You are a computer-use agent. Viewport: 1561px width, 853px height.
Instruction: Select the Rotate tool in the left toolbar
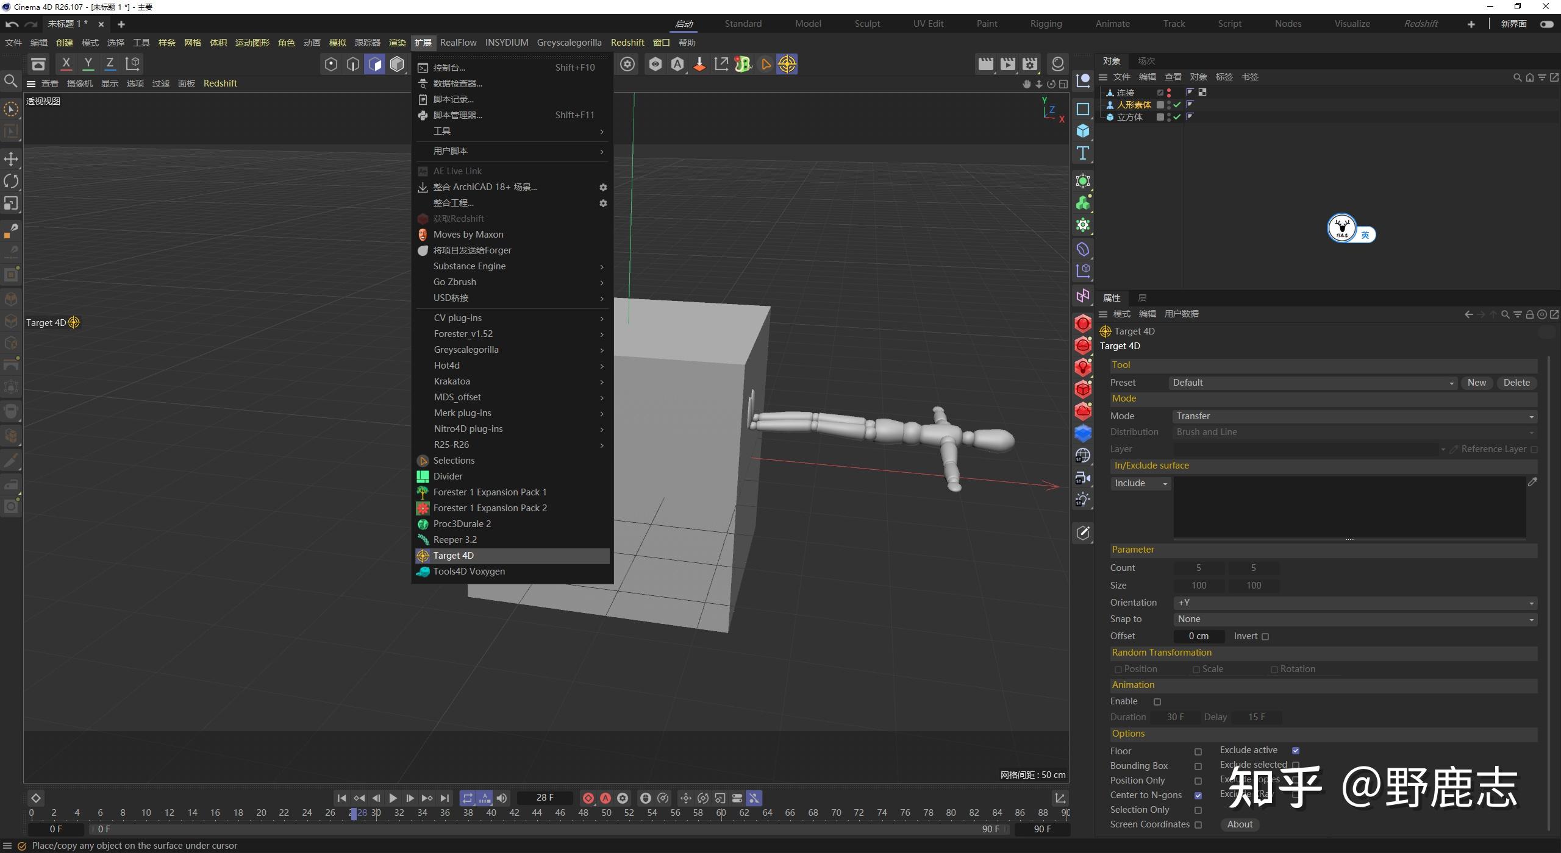click(11, 181)
